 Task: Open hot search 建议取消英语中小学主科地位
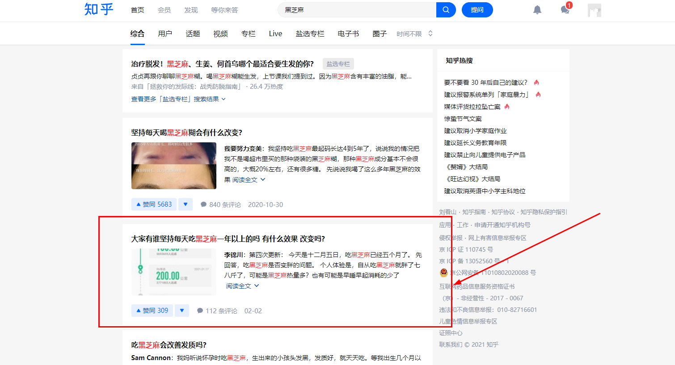[x=485, y=191]
